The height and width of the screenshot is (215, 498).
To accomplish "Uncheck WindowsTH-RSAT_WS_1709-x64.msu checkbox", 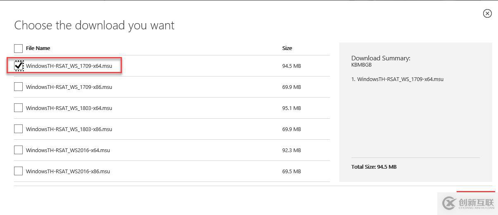I will (x=19, y=66).
